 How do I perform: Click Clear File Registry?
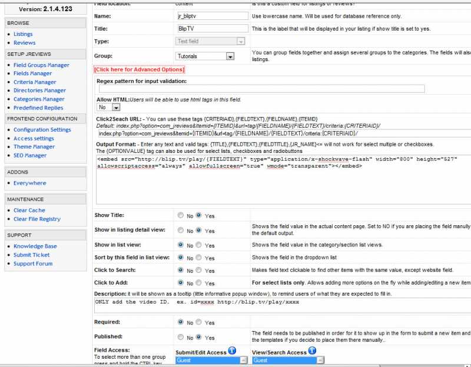tap(37, 219)
